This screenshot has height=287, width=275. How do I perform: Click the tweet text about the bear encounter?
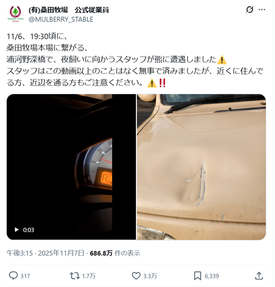(135, 59)
